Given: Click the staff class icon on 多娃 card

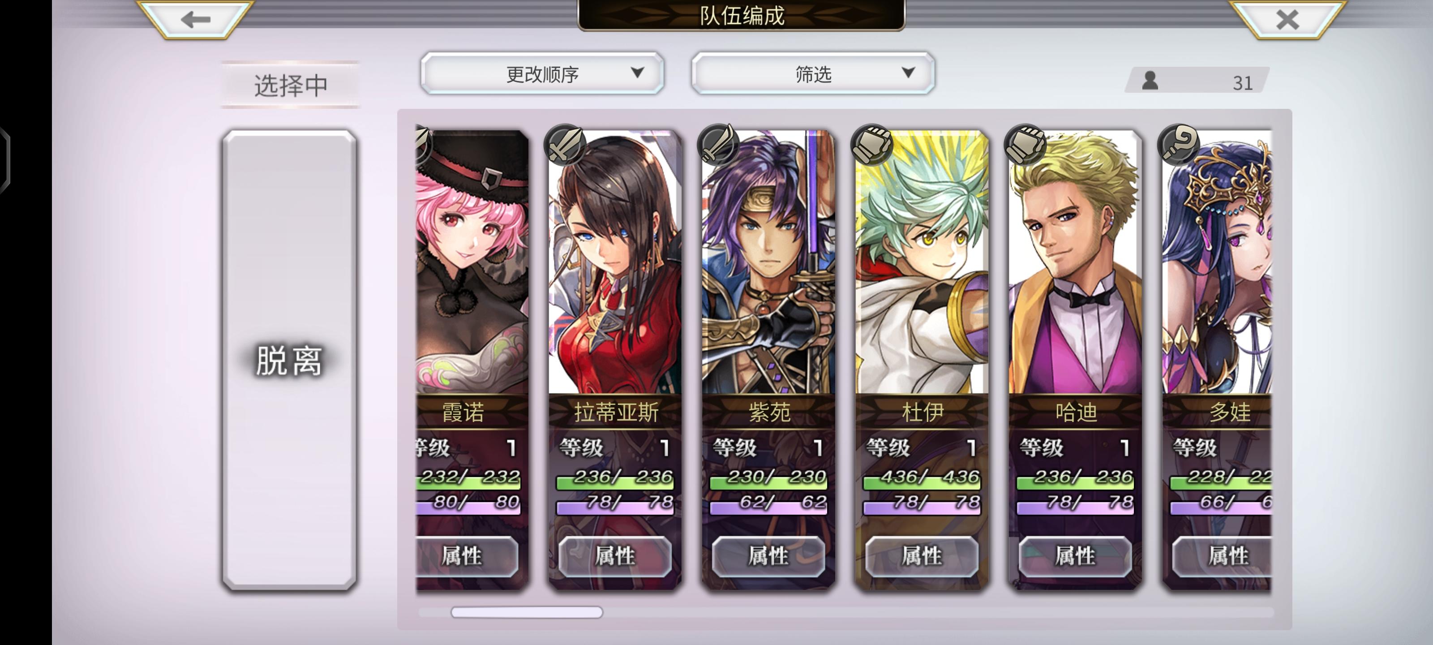Looking at the screenshot, I should [x=1179, y=144].
